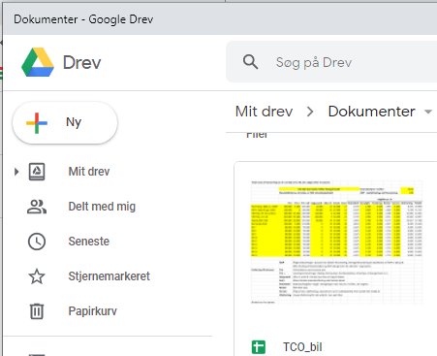Select the TCO_bil file name
The image size is (437, 356).
click(302, 347)
